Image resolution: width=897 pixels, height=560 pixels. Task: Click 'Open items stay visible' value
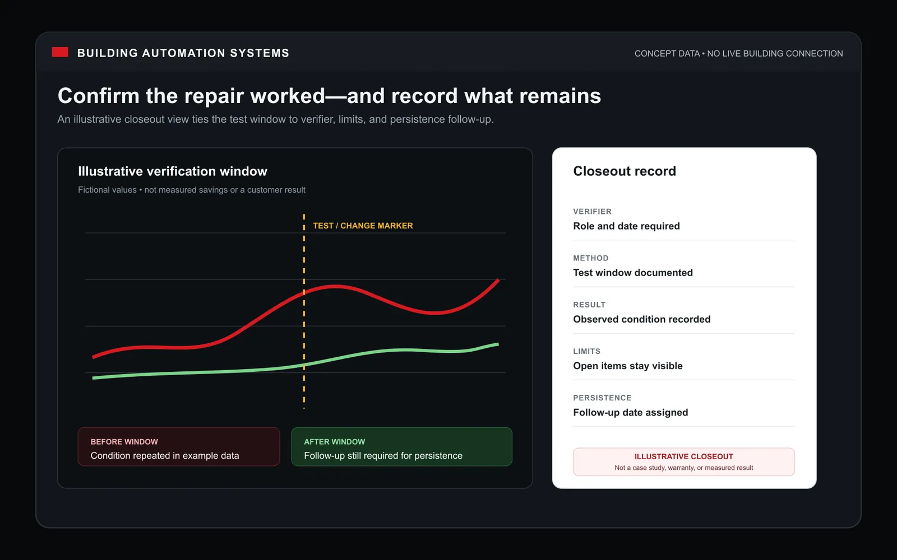(x=628, y=366)
